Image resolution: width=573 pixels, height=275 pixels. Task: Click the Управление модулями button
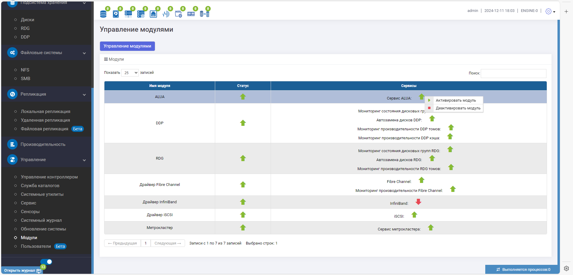[127, 46]
